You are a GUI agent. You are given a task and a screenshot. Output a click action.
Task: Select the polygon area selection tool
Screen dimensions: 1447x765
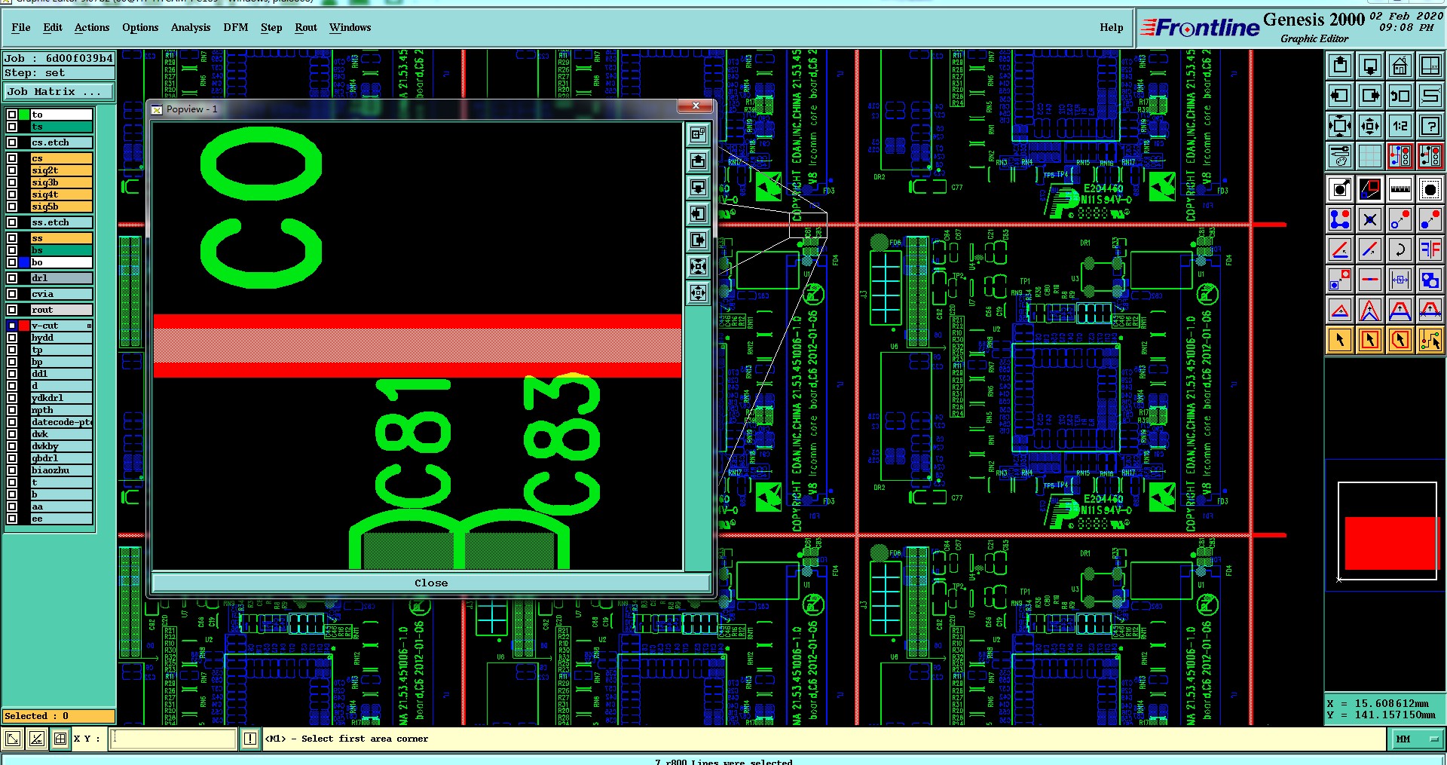1400,340
